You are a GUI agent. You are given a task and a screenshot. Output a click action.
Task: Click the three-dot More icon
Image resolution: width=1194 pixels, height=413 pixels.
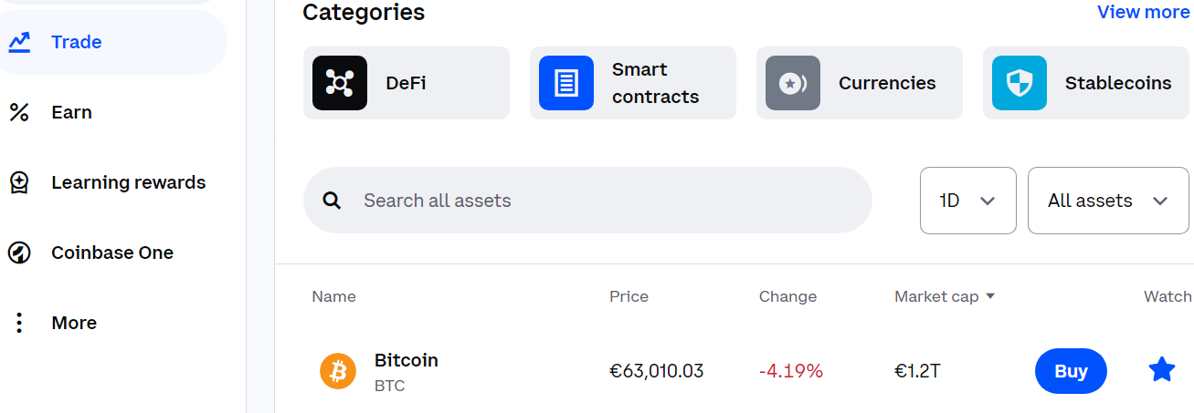[19, 323]
